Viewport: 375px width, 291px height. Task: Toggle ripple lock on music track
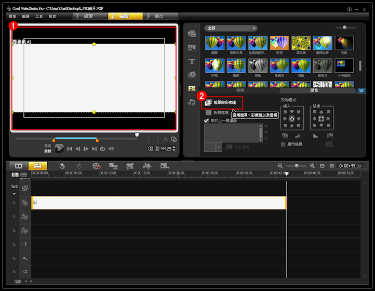pyautogui.click(x=14, y=271)
